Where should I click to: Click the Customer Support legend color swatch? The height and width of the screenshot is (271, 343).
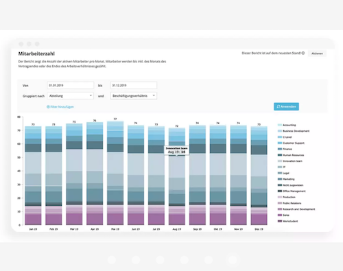(280, 143)
